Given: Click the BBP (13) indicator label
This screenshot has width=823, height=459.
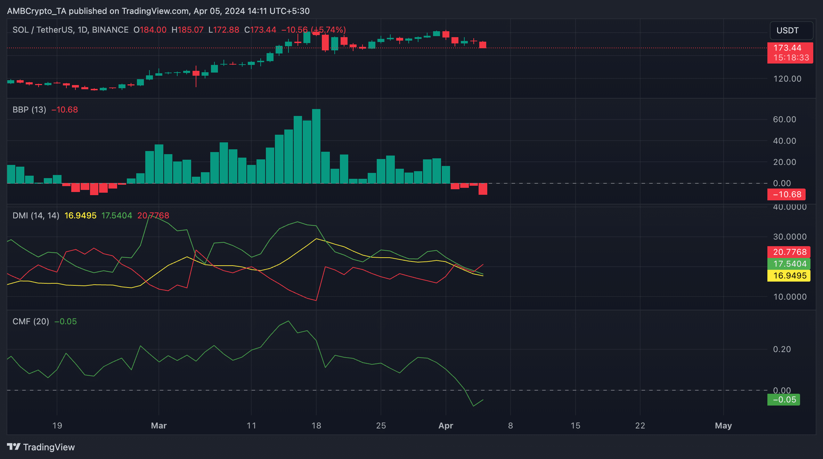Looking at the screenshot, I should (30, 110).
